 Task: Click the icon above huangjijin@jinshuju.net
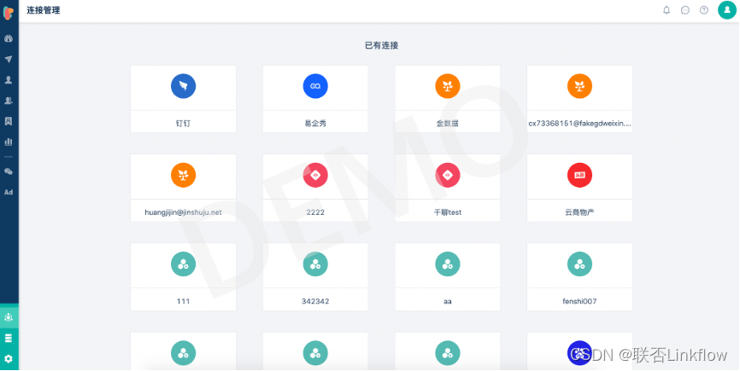coord(183,175)
